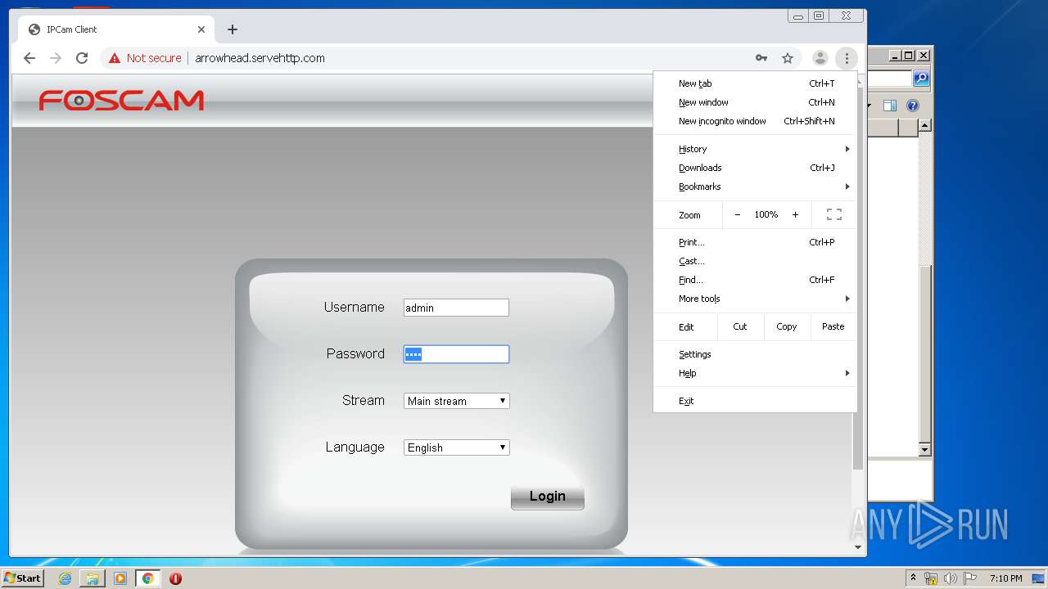1048x589 pixels.
Task: Expand the History submenu
Action: coord(755,149)
